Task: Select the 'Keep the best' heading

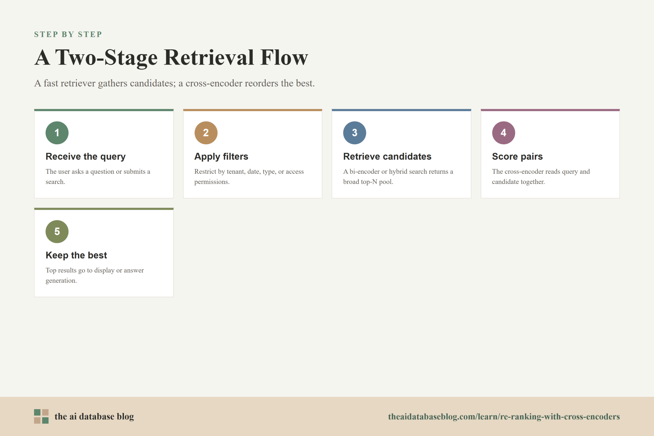Action: 76,255
